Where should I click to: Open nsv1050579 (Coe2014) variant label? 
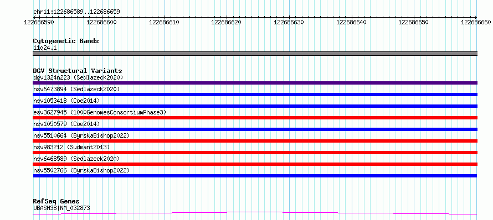coord(66,124)
